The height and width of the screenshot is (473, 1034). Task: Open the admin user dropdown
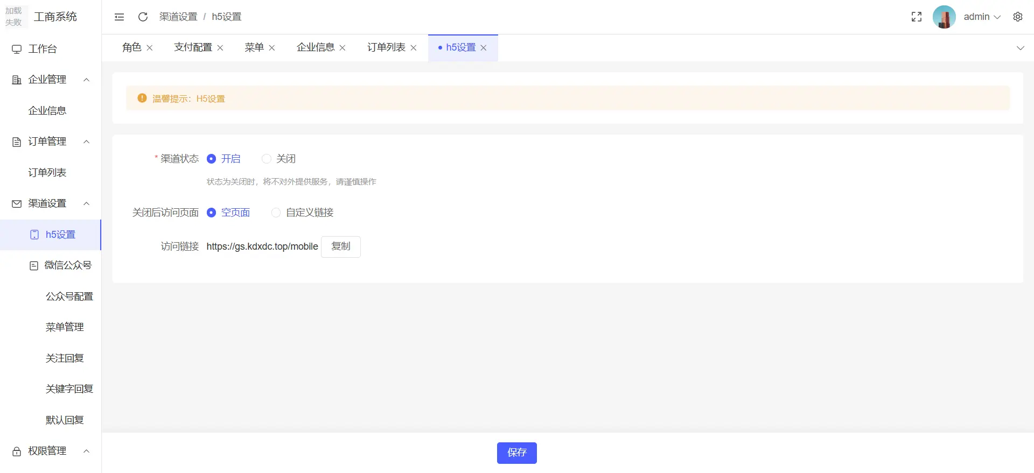(x=982, y=17)
